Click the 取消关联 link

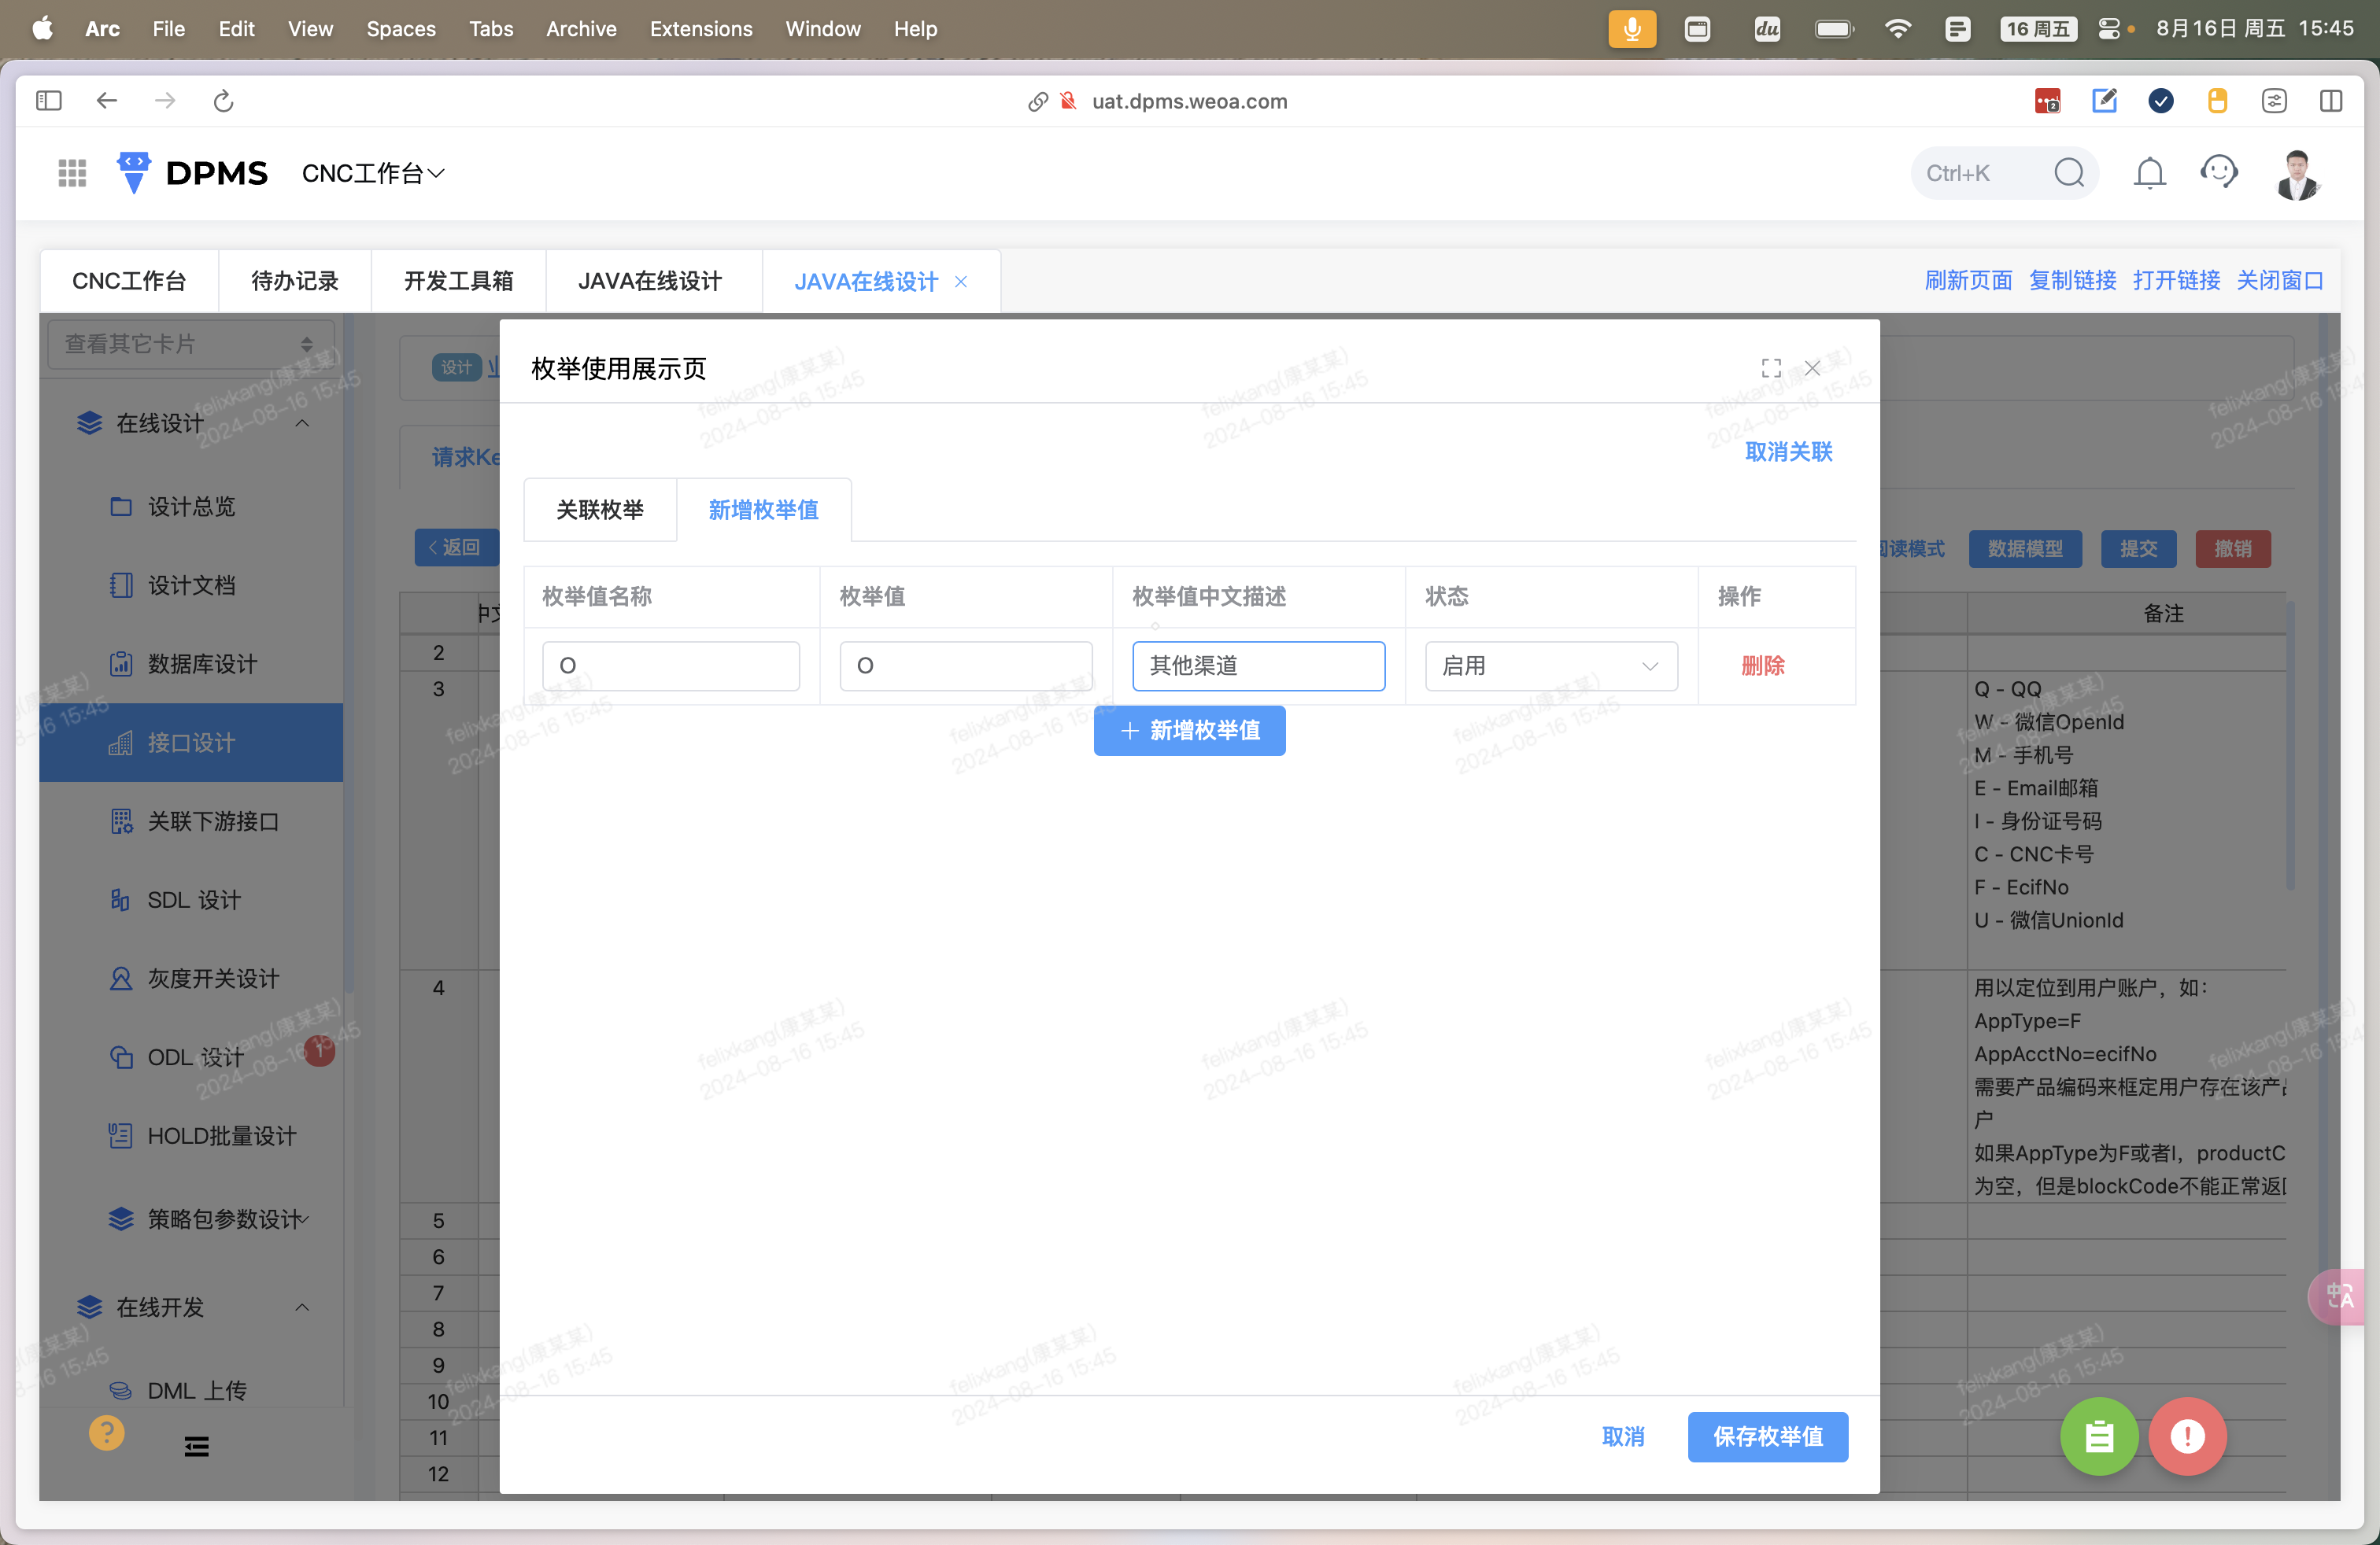(x=1788, y=452)
